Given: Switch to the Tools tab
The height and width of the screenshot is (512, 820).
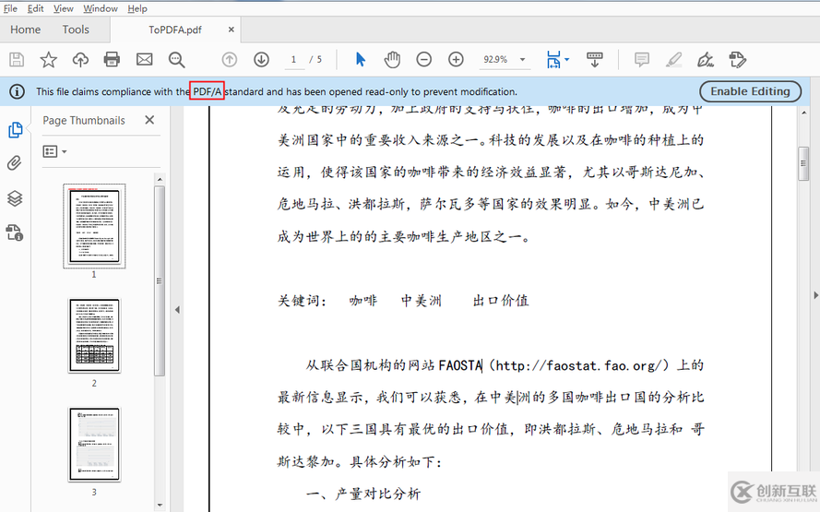Looking at the screenshot, I should 76,30.
